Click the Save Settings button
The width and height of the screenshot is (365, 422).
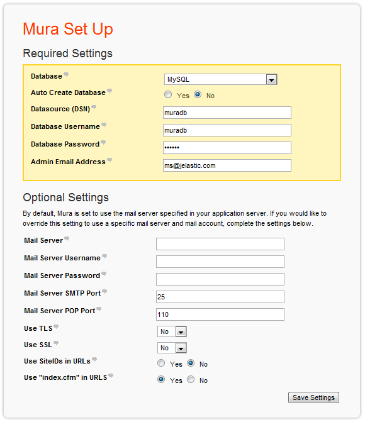click(313, 397)
